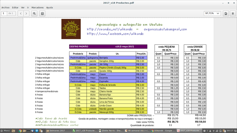Open the terminal icon in taskbar

click(29, 131)
